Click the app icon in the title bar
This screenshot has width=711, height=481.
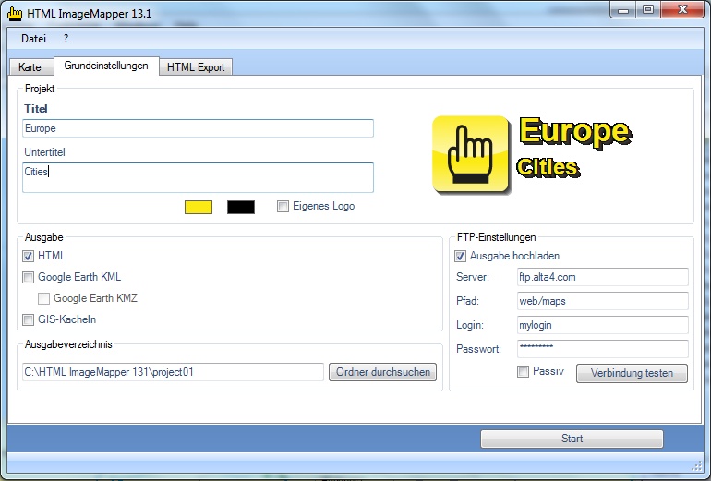[15, 12]
